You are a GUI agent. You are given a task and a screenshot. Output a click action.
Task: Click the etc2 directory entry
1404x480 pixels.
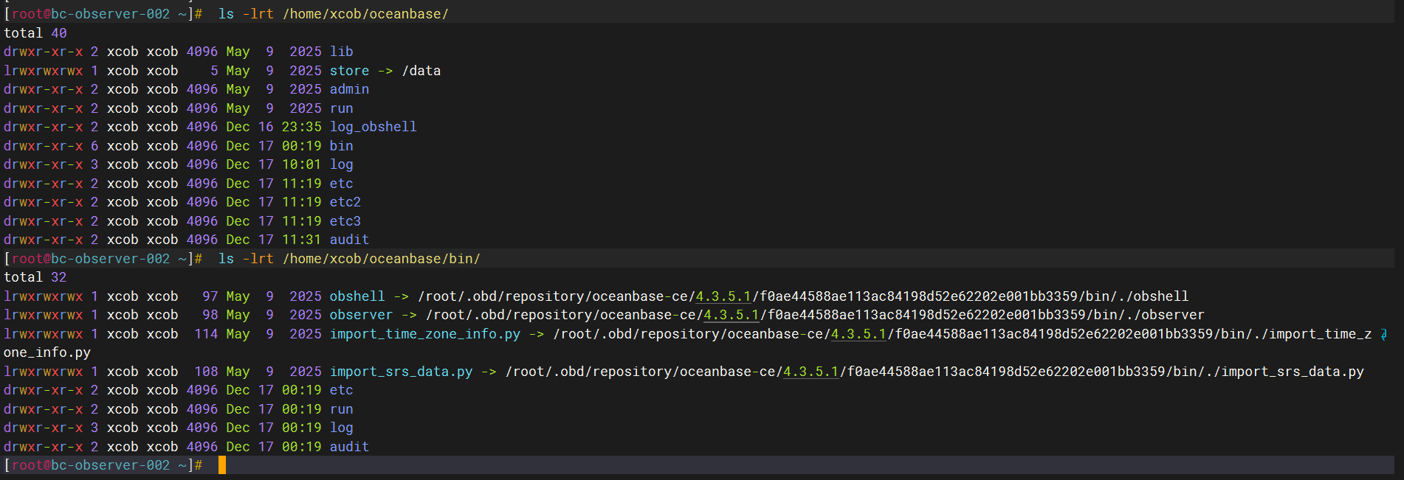click(x=345, y=202)
